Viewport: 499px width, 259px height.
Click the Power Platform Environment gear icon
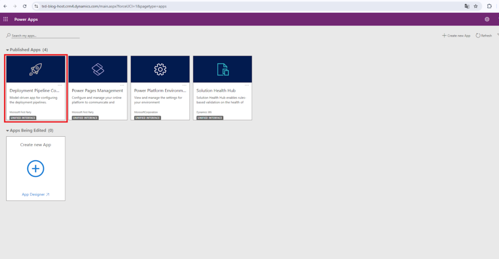pos(160,70)
